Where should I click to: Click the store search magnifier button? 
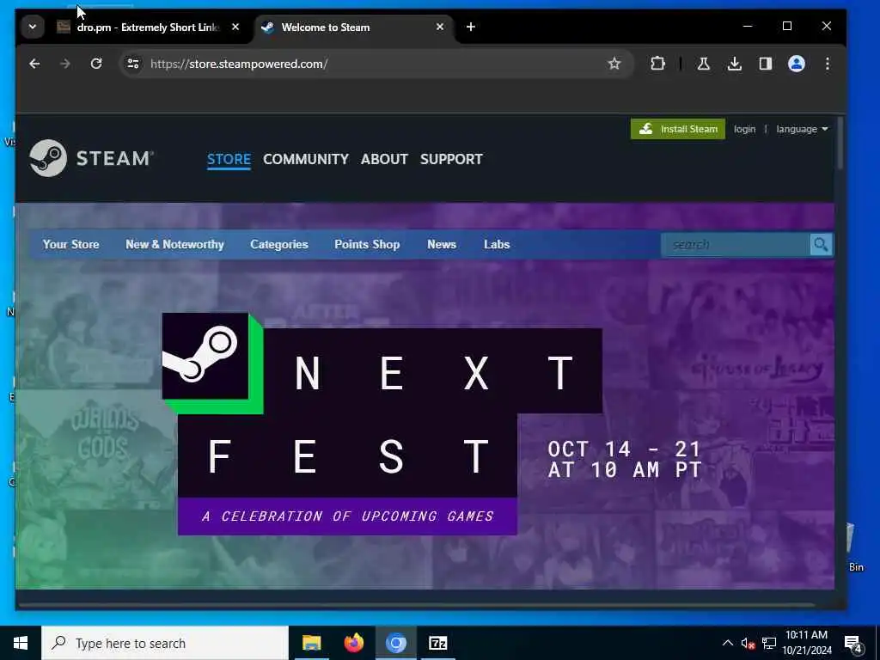coord(821,245)
